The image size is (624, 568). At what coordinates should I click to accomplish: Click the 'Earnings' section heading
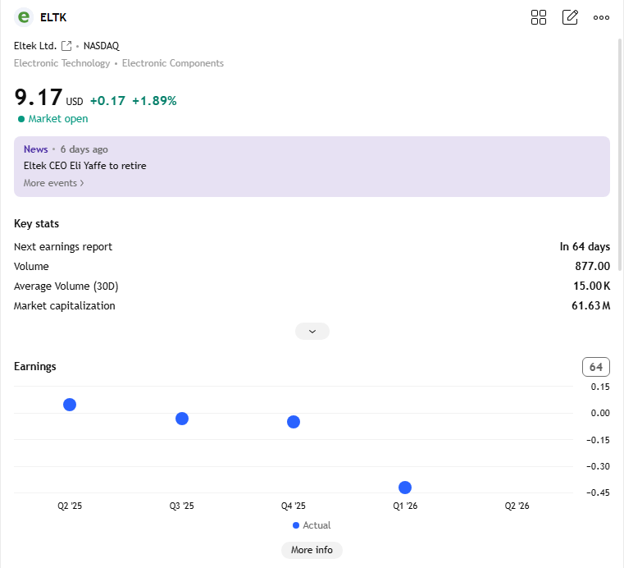coord(35,366)
